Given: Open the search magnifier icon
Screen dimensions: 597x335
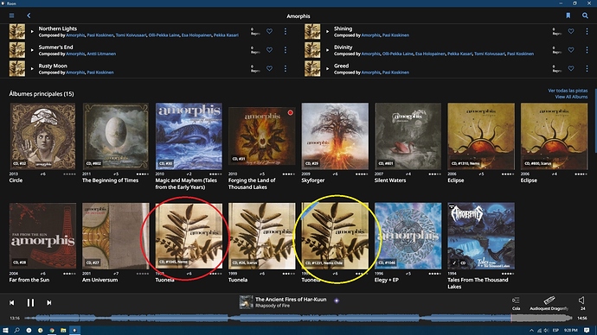Looking at the screenshot, I should click(x=585, y=16).
